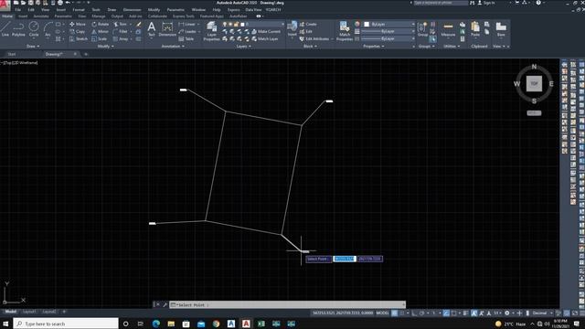Open the object color ByLayer dropdown
Screen dimensions: 585x329
389,24
